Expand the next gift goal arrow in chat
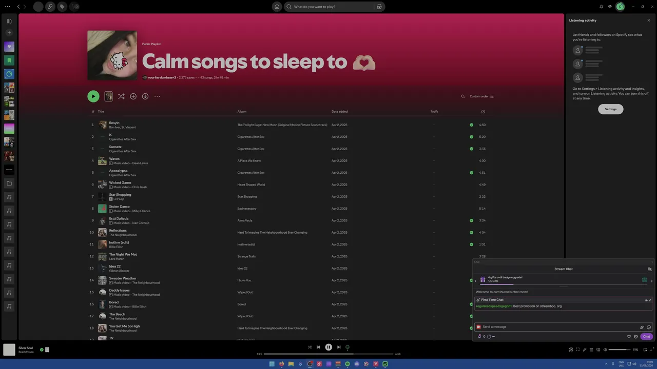The image size is (657, 369). [x=651, y=281]
